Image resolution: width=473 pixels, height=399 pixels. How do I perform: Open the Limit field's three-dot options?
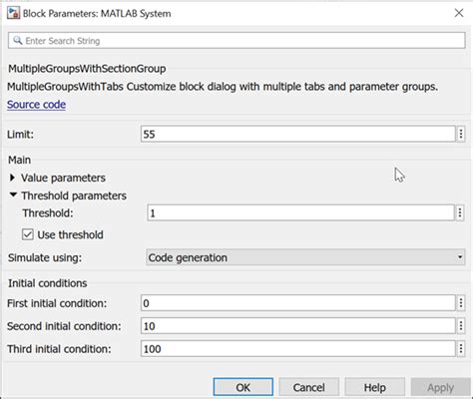461,134
